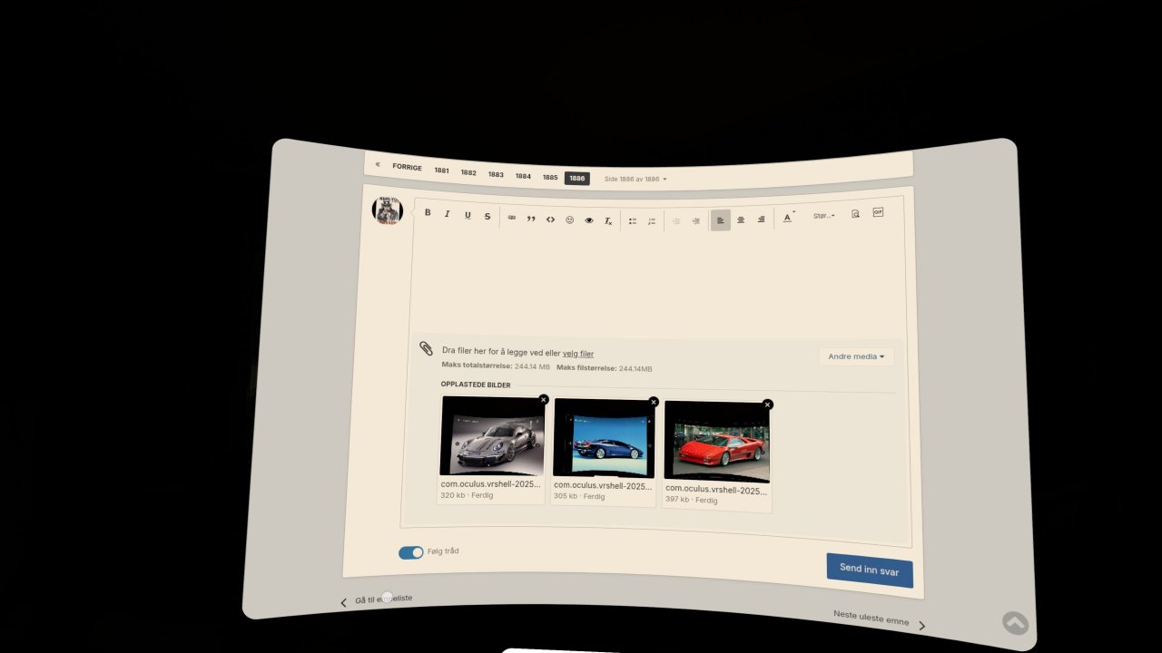Toggle the spoiler eye icon

(x=588, y=220)
